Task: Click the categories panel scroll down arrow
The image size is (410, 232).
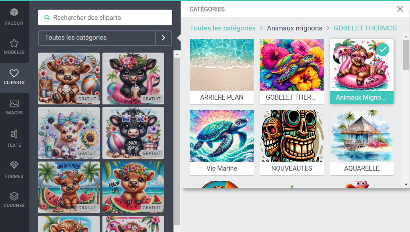Action: (406, 184)
